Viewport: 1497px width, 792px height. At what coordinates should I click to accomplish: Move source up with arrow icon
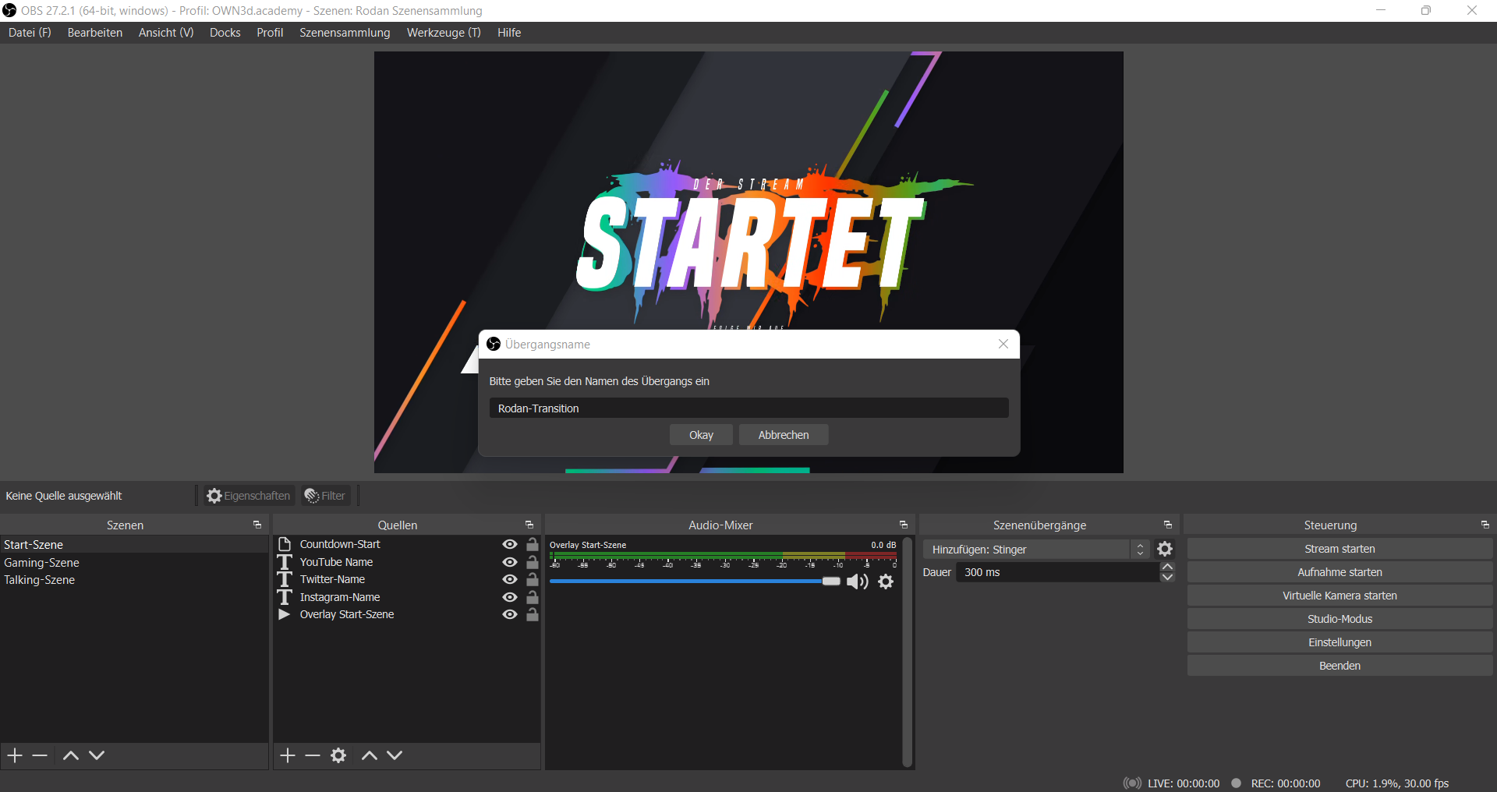click(370, 755)
